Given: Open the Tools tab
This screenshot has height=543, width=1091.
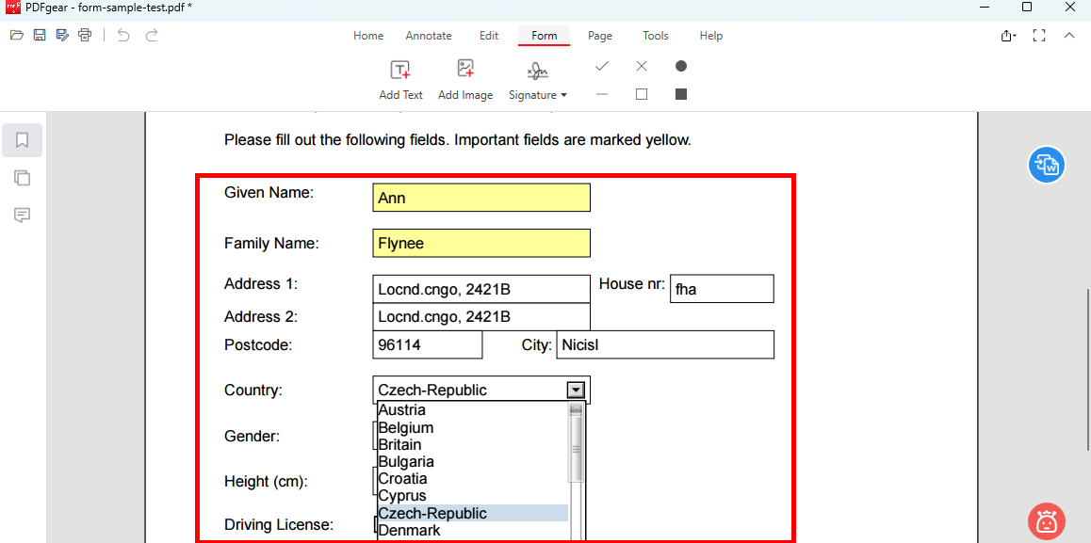Looking at the screenshot, I should 656,36.
